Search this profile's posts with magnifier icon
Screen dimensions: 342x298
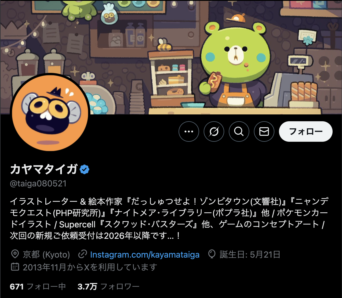pos(239,131)
